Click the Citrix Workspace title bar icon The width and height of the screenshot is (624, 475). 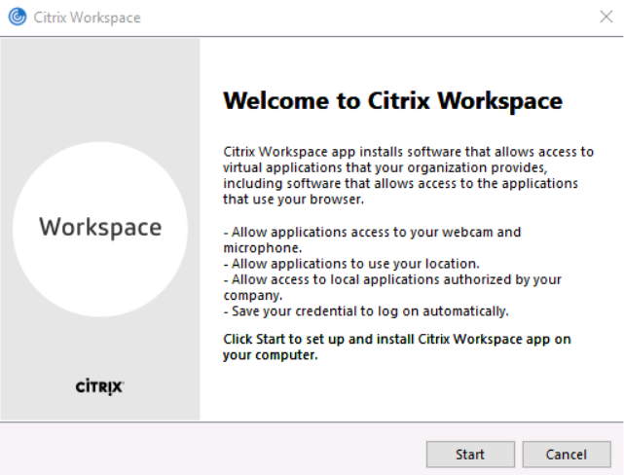(17, 18)
